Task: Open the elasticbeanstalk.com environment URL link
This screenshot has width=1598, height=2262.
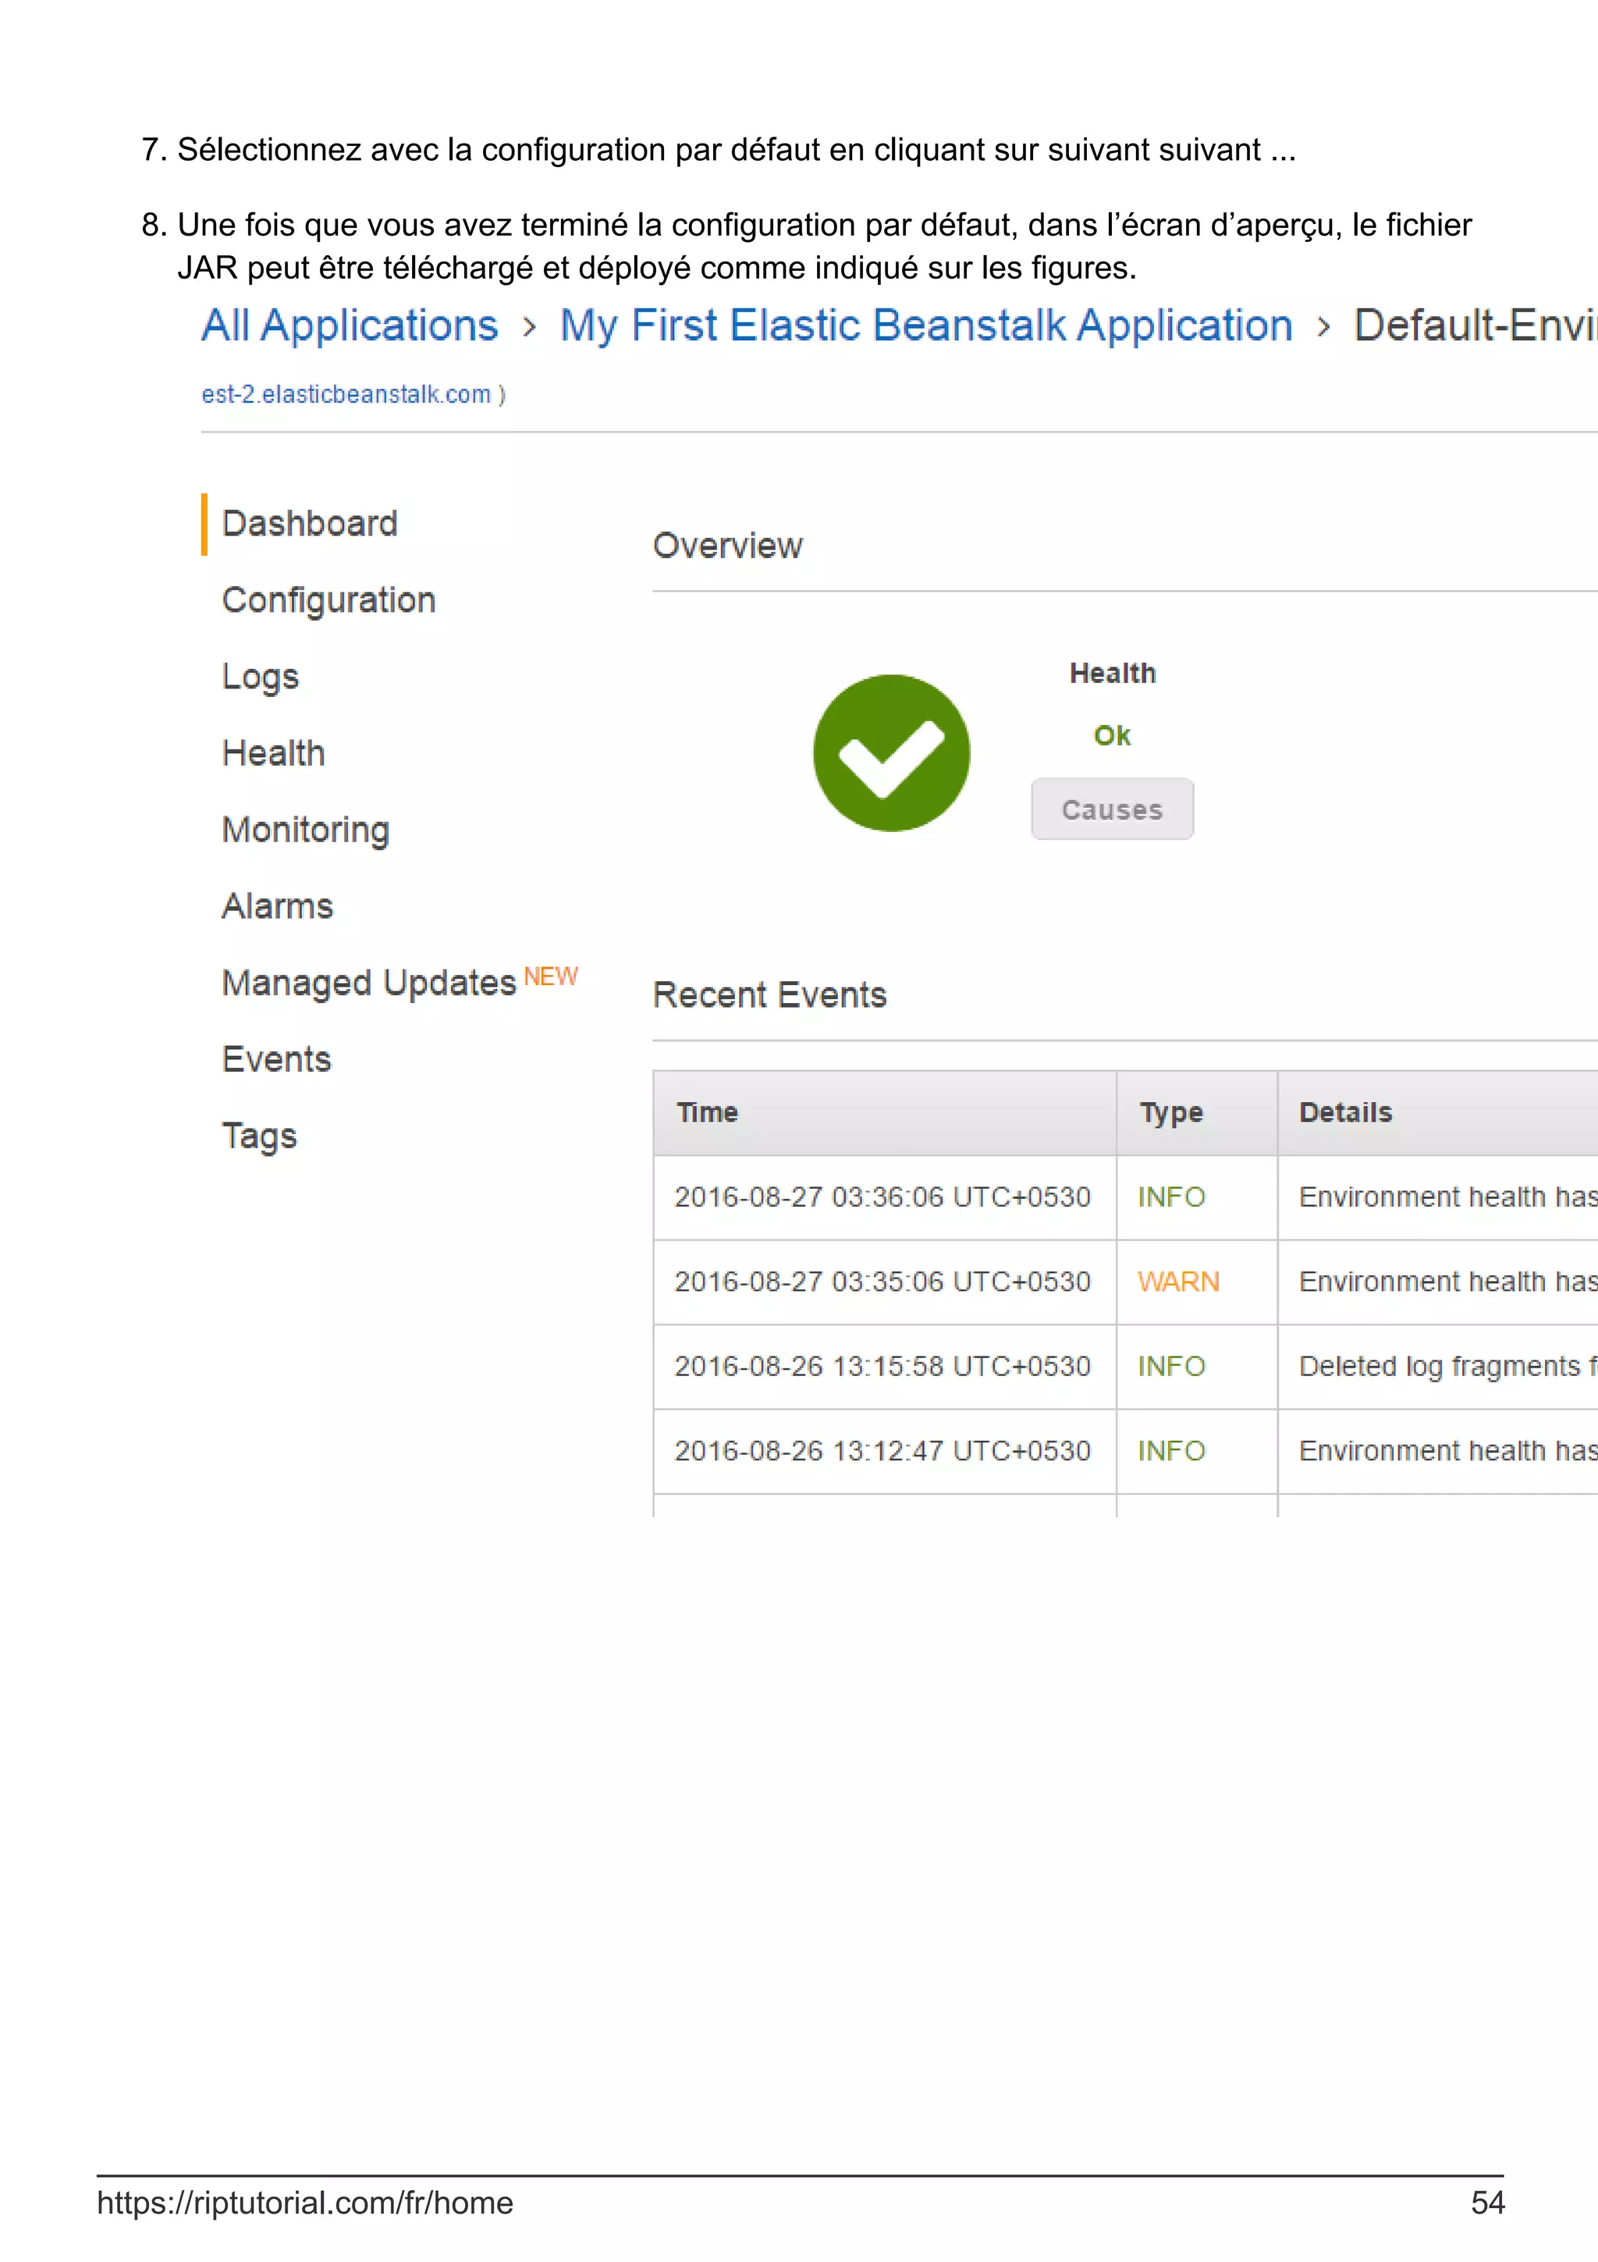Action: pos(346,394)
